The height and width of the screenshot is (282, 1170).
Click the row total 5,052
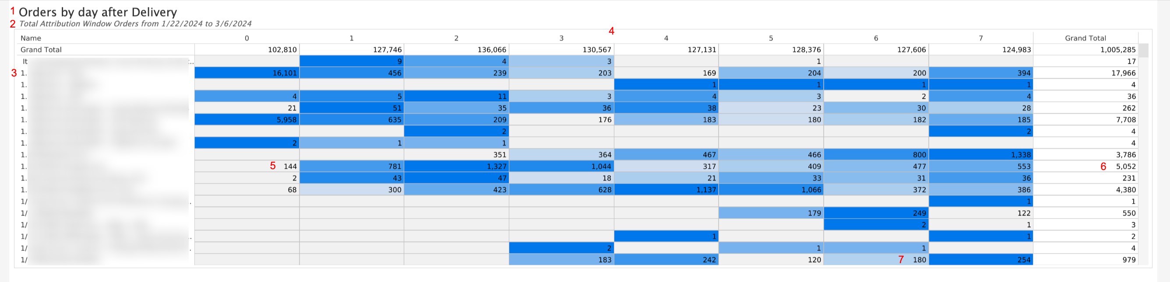[1085, 167]
